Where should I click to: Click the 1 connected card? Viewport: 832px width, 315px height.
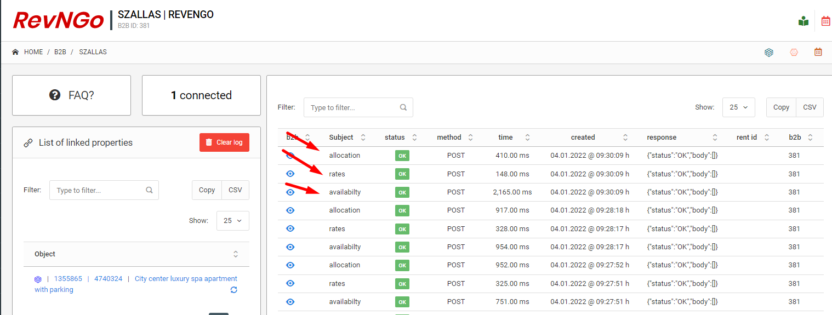pos(201,95)
